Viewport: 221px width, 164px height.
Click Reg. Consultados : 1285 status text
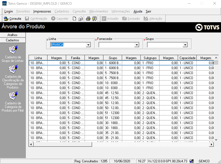[x=91, y=161]
